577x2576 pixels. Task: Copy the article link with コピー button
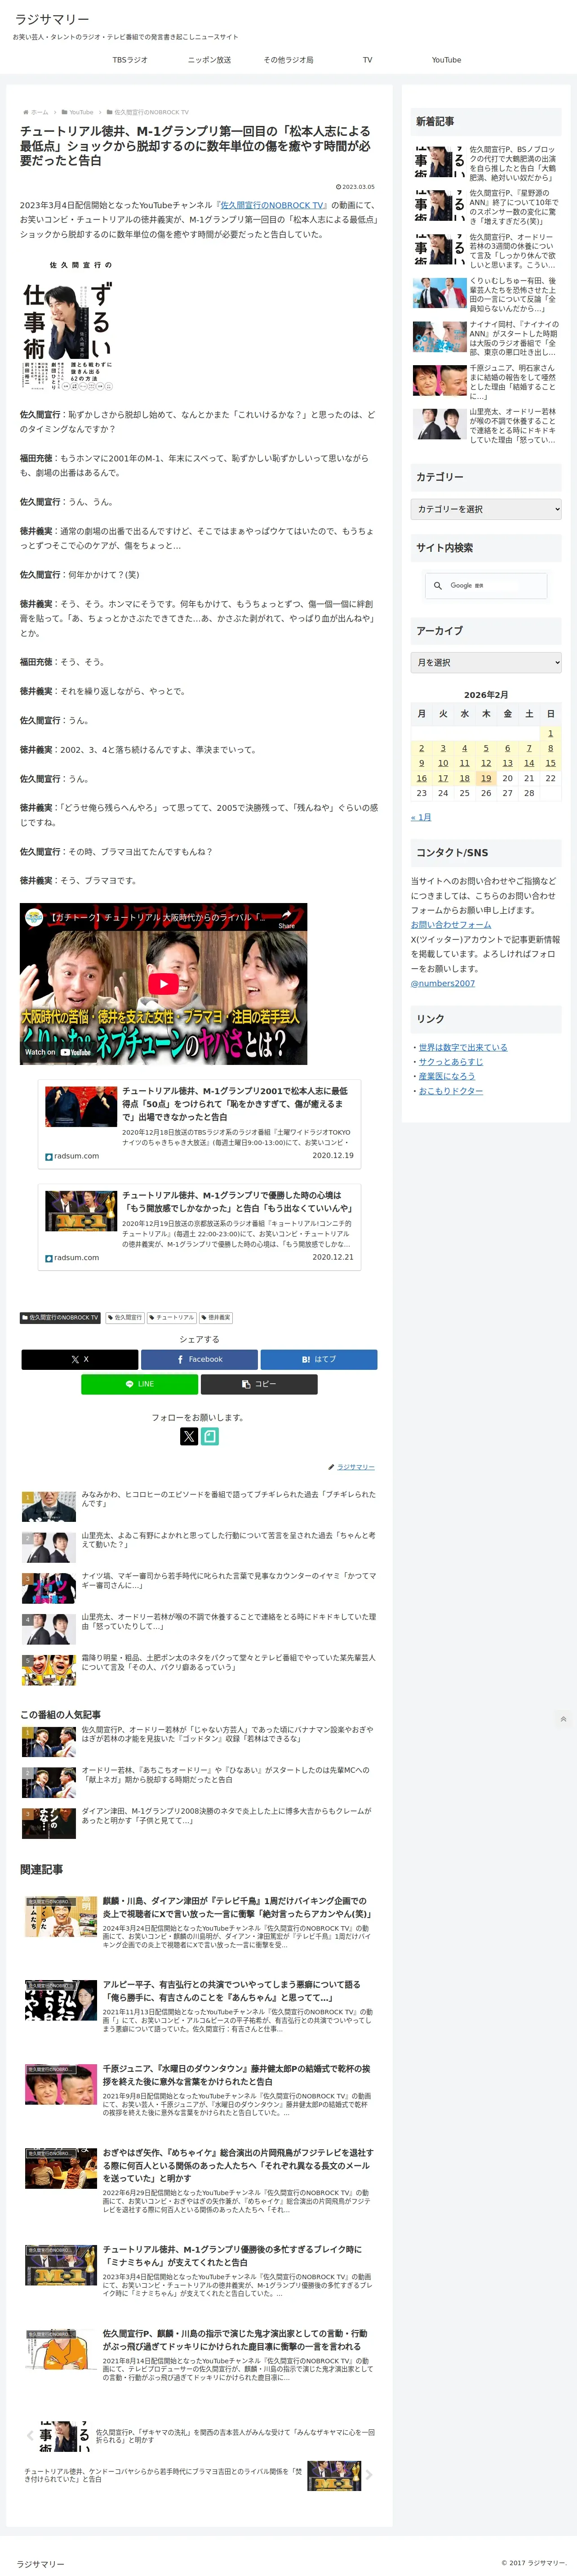coord(259,1384)
